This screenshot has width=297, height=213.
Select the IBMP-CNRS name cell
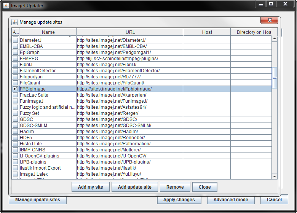pyautogui.click(x=48, y=149)
